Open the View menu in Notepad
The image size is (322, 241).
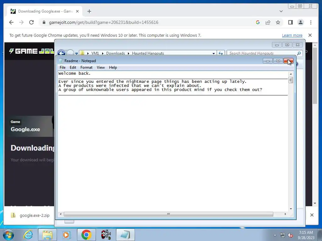(101, 67)
